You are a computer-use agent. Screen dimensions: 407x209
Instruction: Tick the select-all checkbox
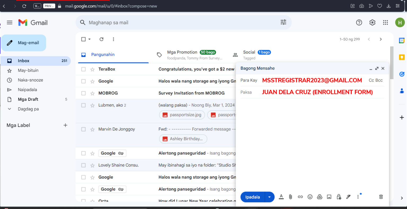coord(83,39)
